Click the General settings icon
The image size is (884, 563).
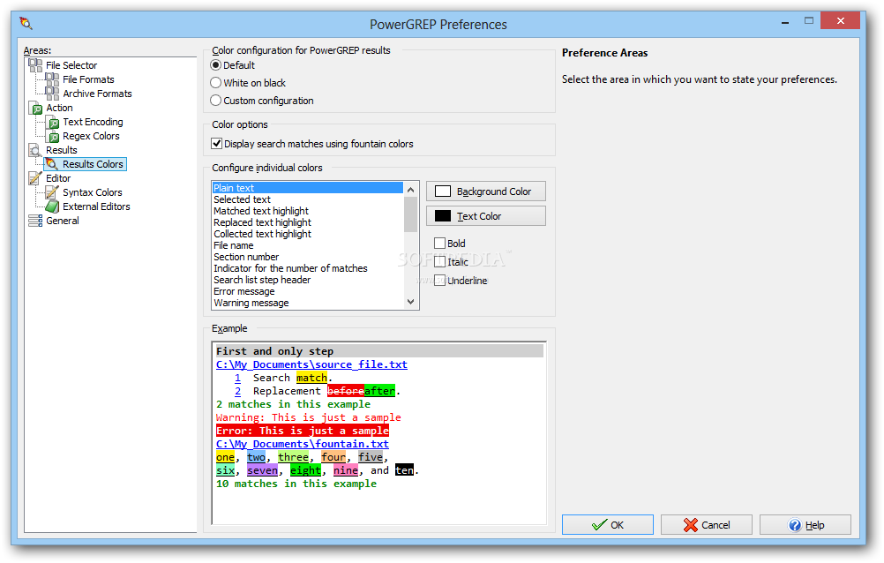[x=35, y=221]
